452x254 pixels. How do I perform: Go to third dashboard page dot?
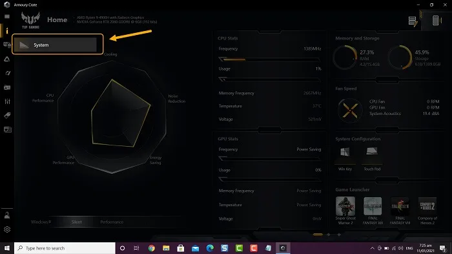tap(339, 235)
